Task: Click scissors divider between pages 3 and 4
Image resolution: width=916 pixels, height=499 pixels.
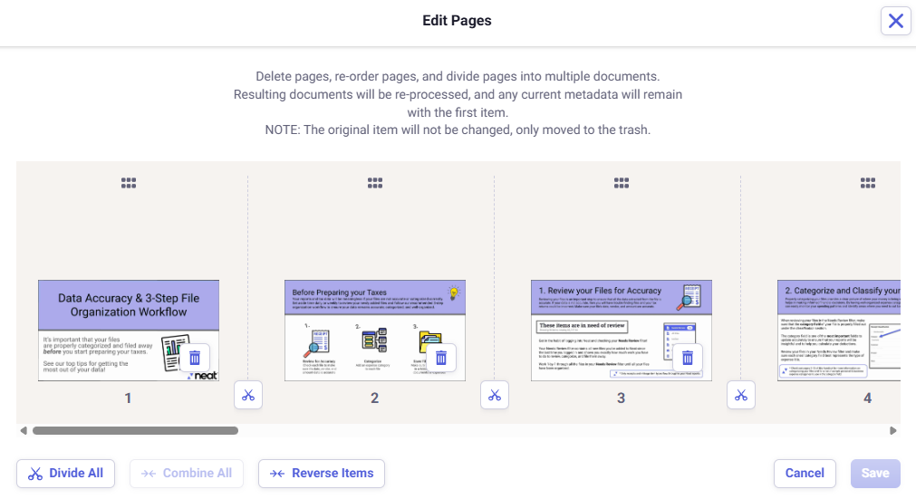Action: [741, 395]
